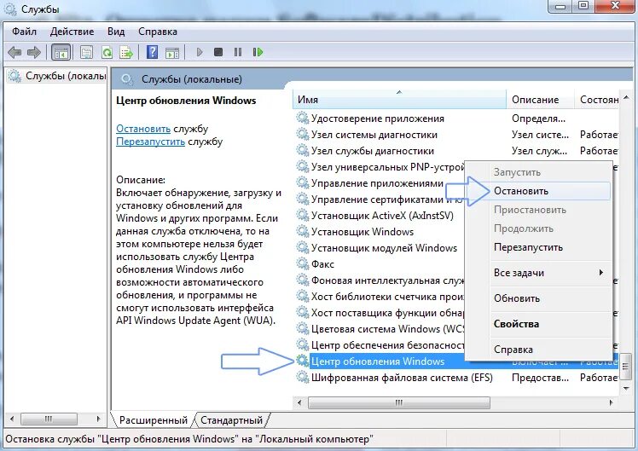Click services list horizontal scroll left arrow
Screen dimensions: 638x451
click(299, 403)
